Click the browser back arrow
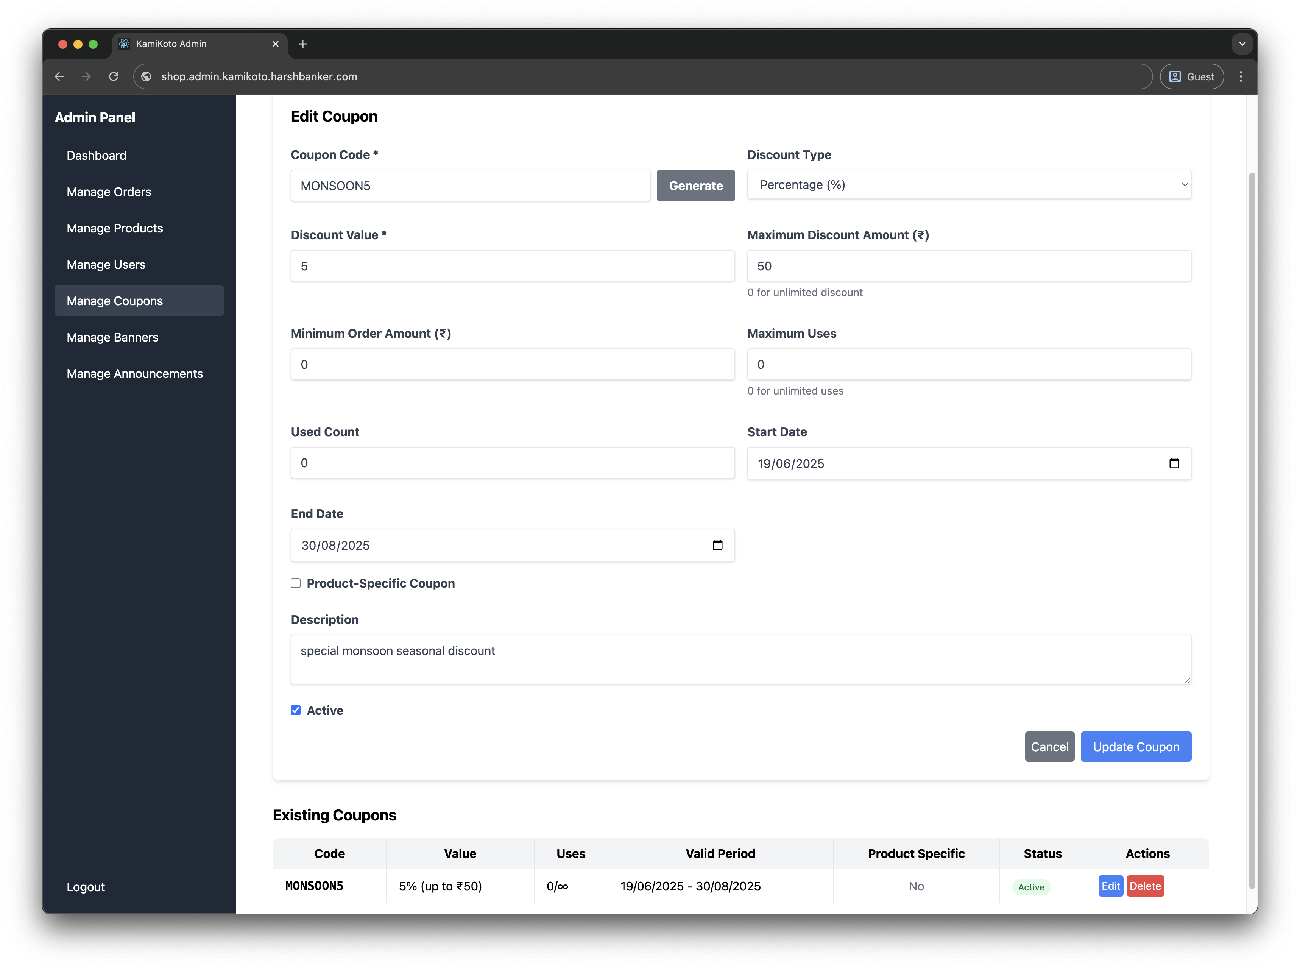 pyautogui.click(x=59, y=76)
